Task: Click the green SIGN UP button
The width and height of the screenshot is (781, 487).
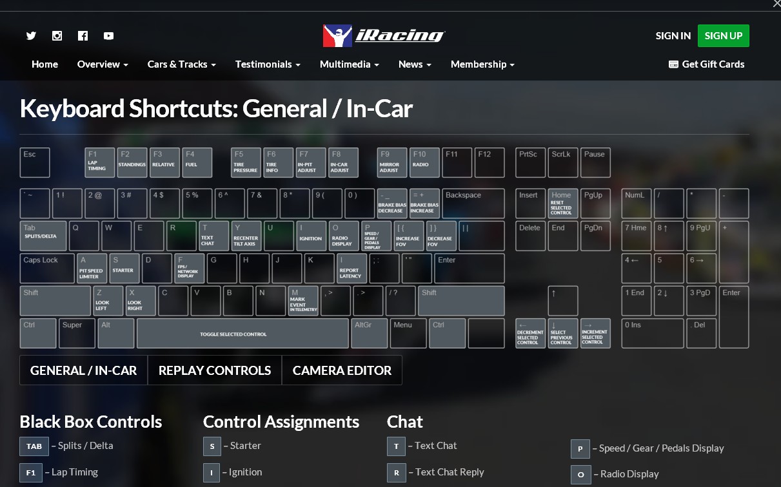Action: 724,36
